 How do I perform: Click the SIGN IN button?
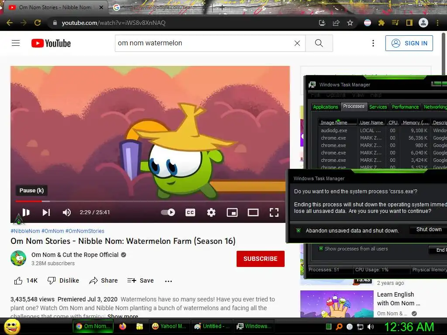point(409,43)
